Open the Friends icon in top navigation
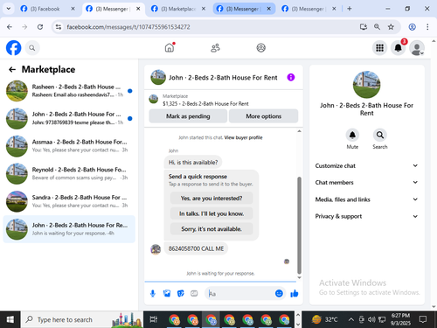This screenshot has width=437, height=328. tap(215, 48)
